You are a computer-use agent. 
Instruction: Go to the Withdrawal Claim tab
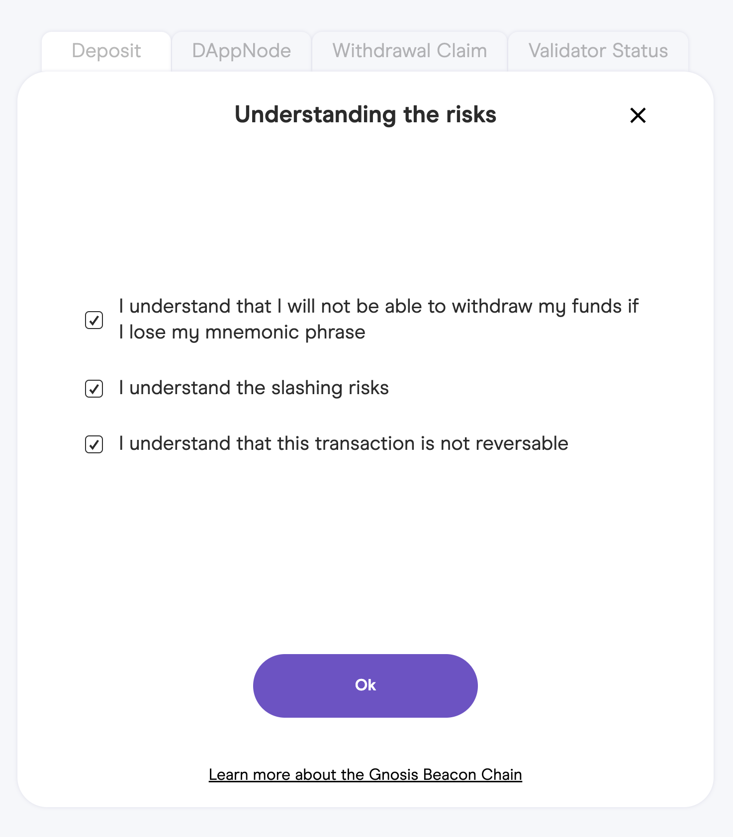coord(410,51)
